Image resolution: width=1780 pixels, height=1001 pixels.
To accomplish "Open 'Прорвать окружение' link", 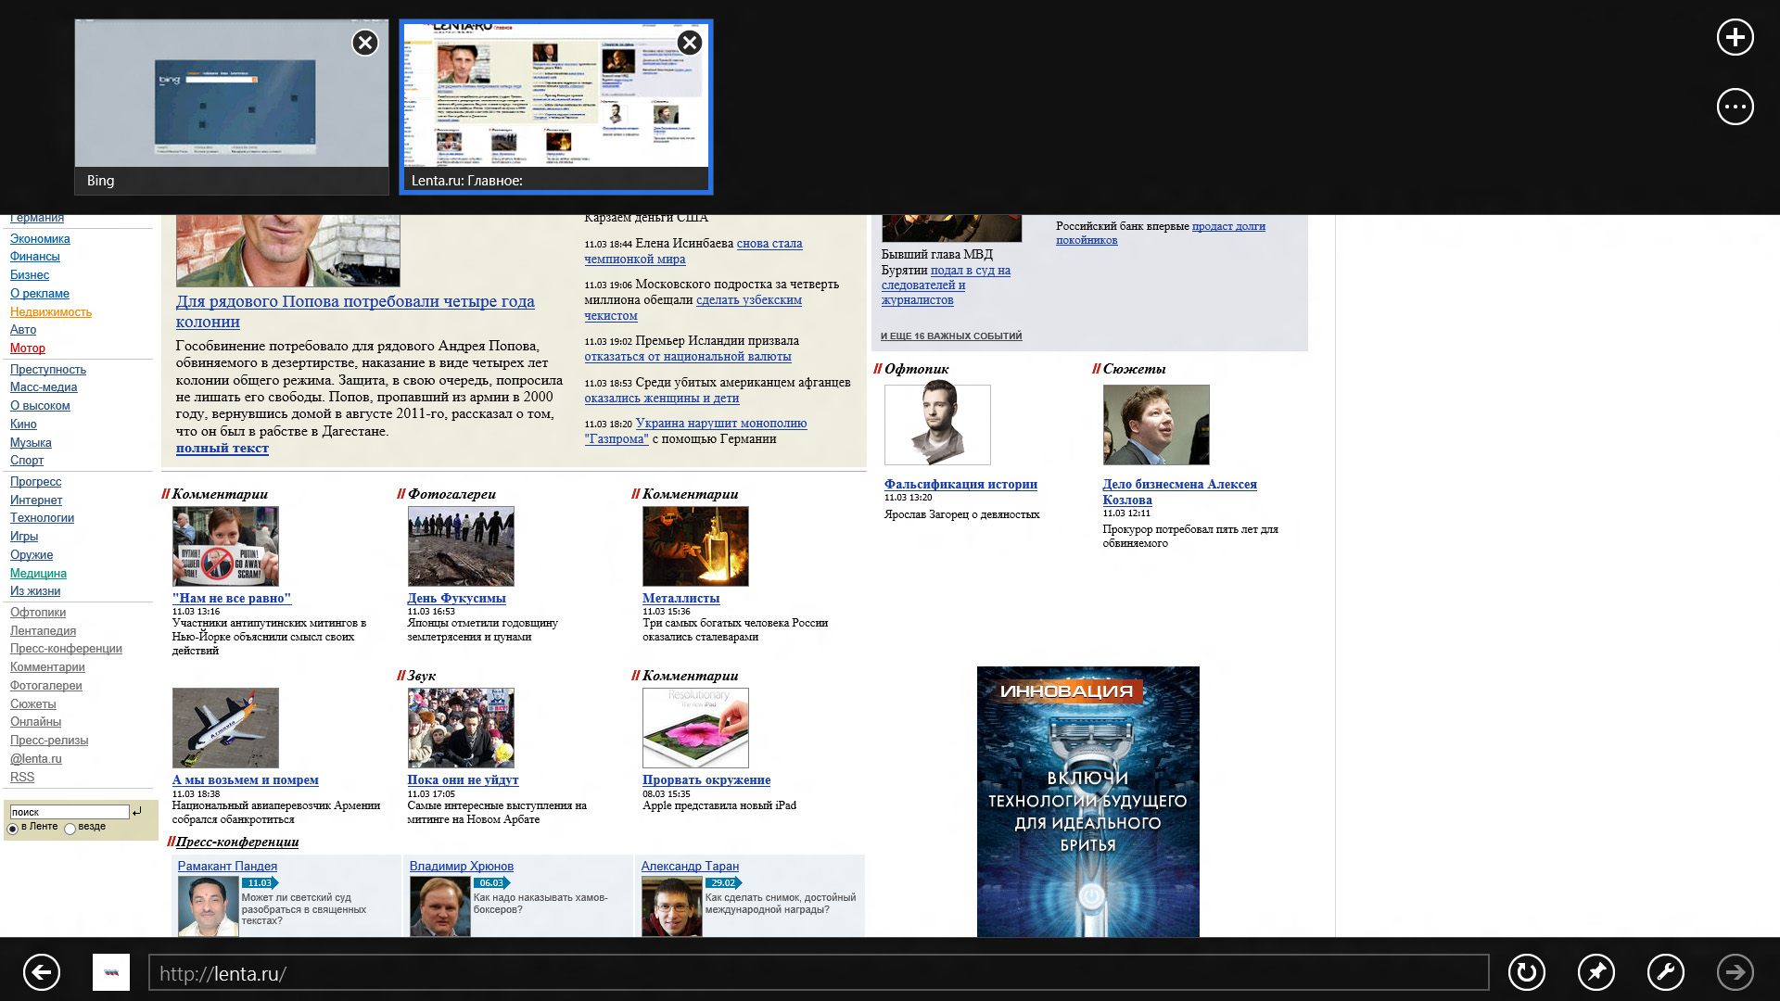I will click(706, 780).
